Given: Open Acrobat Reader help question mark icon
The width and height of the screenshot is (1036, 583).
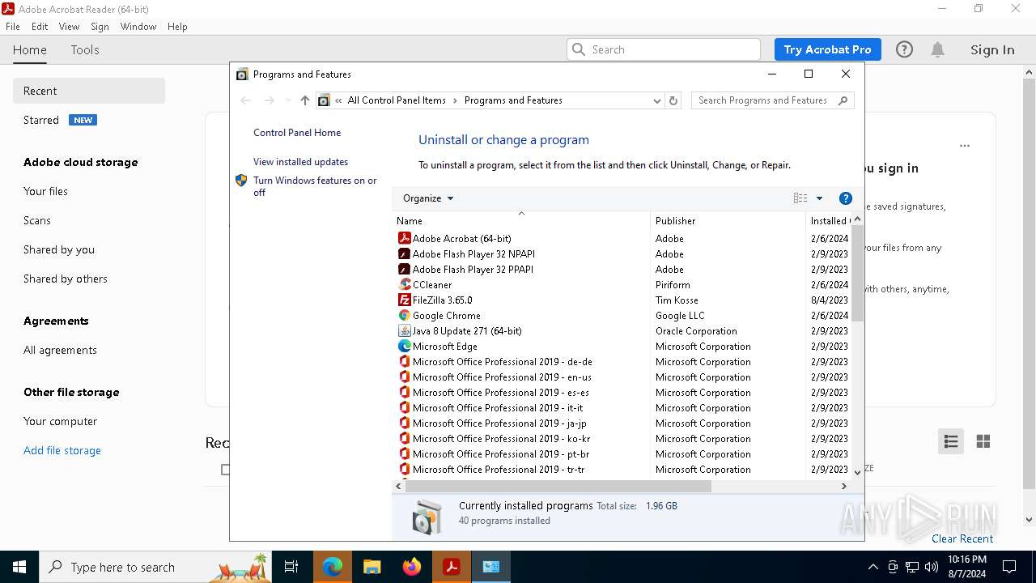Looking at the screenshot, I should click(x=904, y=49).
